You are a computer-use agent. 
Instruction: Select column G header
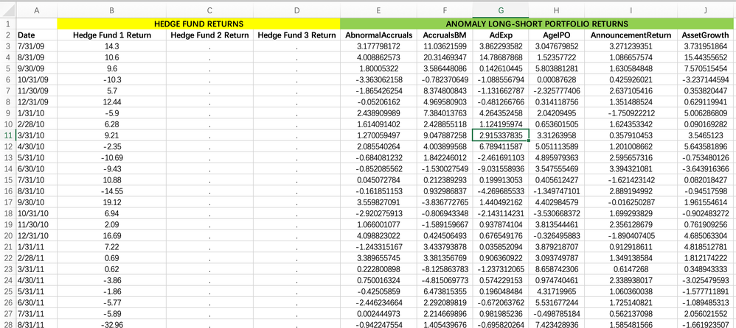pyautogui.click(x=500, y=10)
